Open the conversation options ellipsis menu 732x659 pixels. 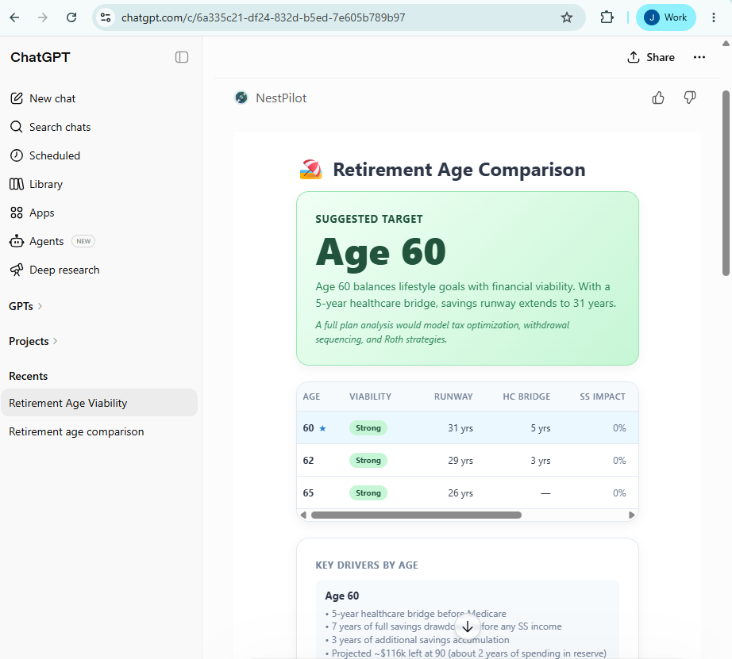[x=699, y=57]
